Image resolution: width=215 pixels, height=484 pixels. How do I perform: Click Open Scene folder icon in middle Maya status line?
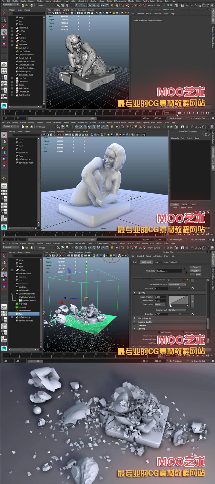point(27,127)
